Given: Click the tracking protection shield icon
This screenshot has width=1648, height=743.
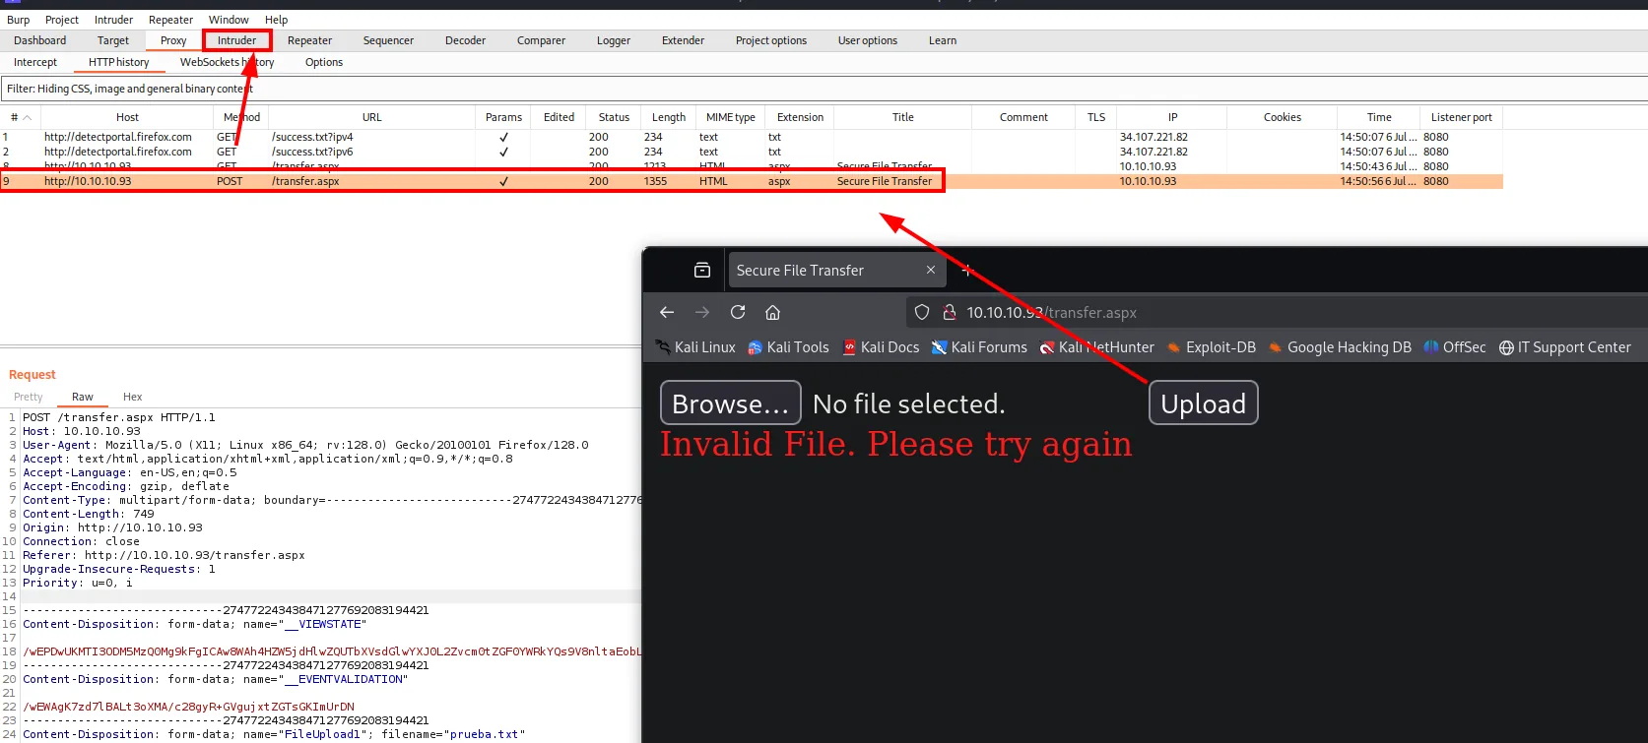Looking at the screenshot, I should point(922,312).
